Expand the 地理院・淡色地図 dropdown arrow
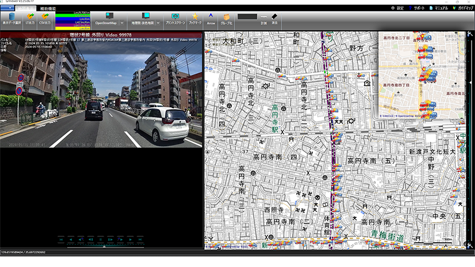Image resolution: width=475 pixels, height=267 pixels. [x=158, y=23]
